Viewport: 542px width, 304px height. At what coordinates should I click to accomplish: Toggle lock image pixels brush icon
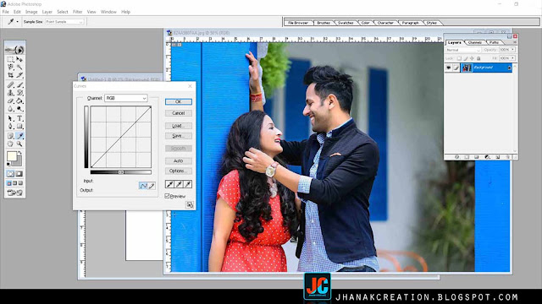point(466,58)
